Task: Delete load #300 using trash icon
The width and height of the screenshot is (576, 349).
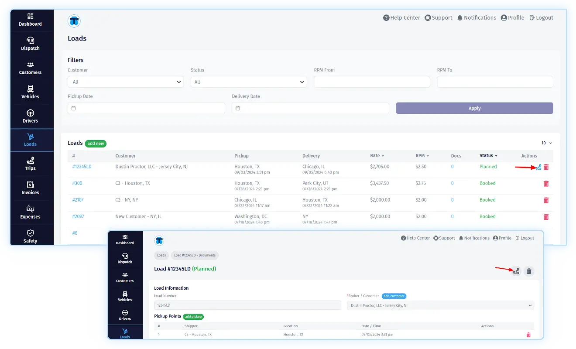Action: point(546,184)
